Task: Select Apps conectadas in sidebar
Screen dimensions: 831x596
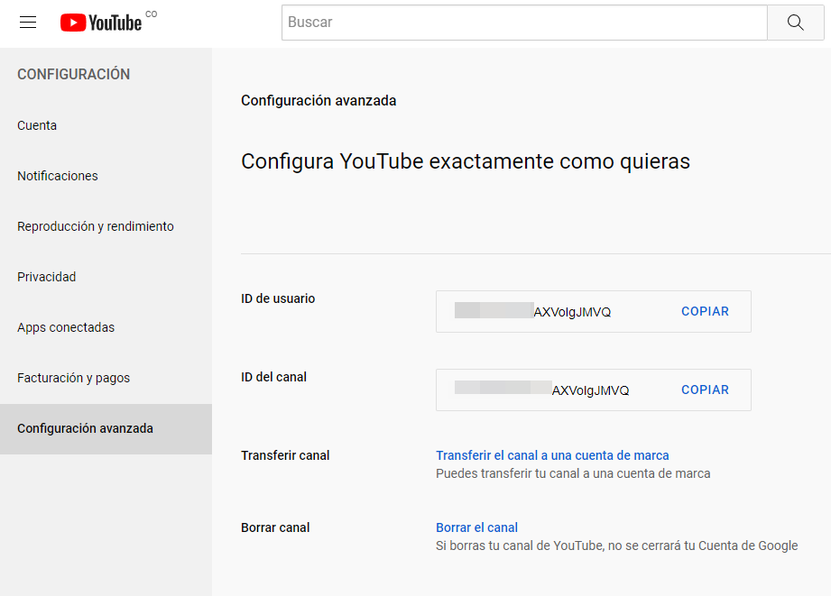Action: tap(66, 327)
